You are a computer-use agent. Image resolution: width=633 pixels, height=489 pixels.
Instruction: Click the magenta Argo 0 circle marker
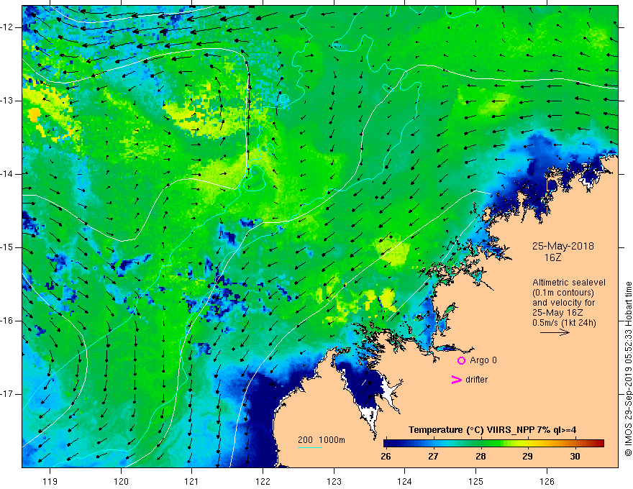tap(461, 360)
